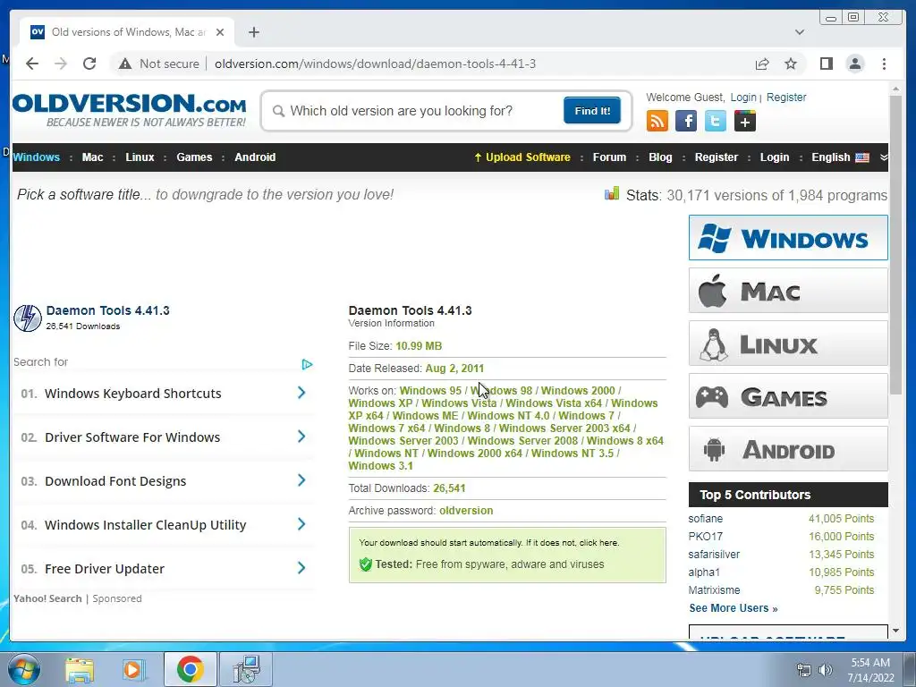Open the English language selector
Viewport: 916px width, 687px height.
[840, 157]
